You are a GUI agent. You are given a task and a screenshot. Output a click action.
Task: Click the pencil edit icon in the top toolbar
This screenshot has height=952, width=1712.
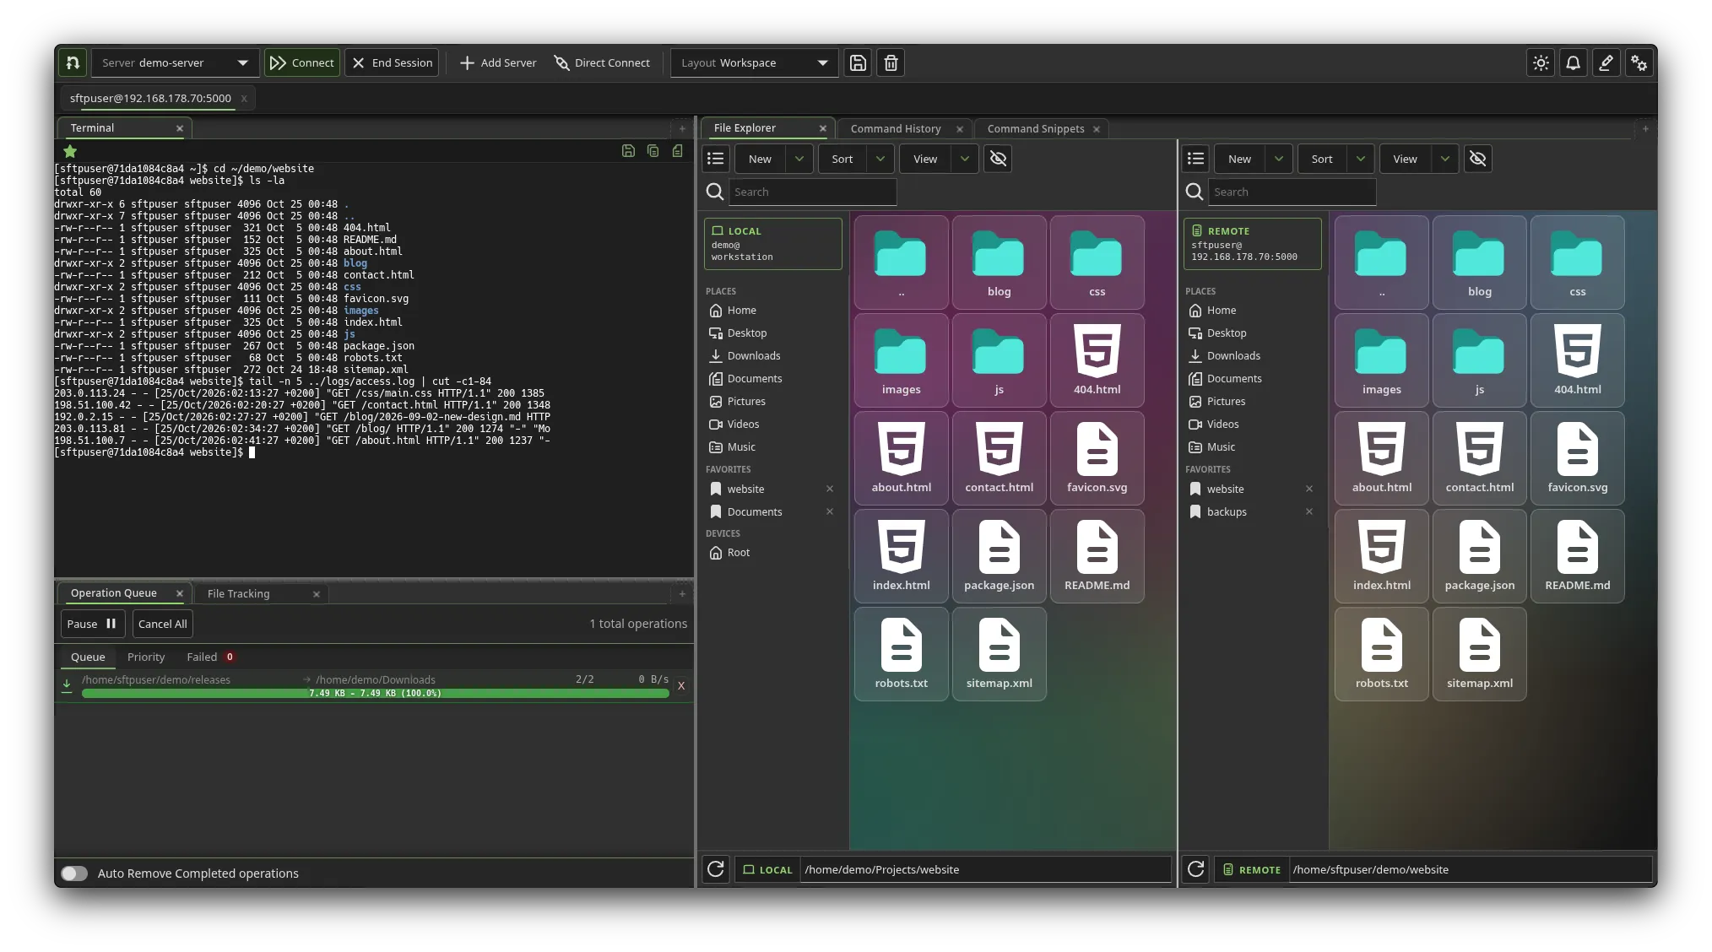click(1606, 62)
